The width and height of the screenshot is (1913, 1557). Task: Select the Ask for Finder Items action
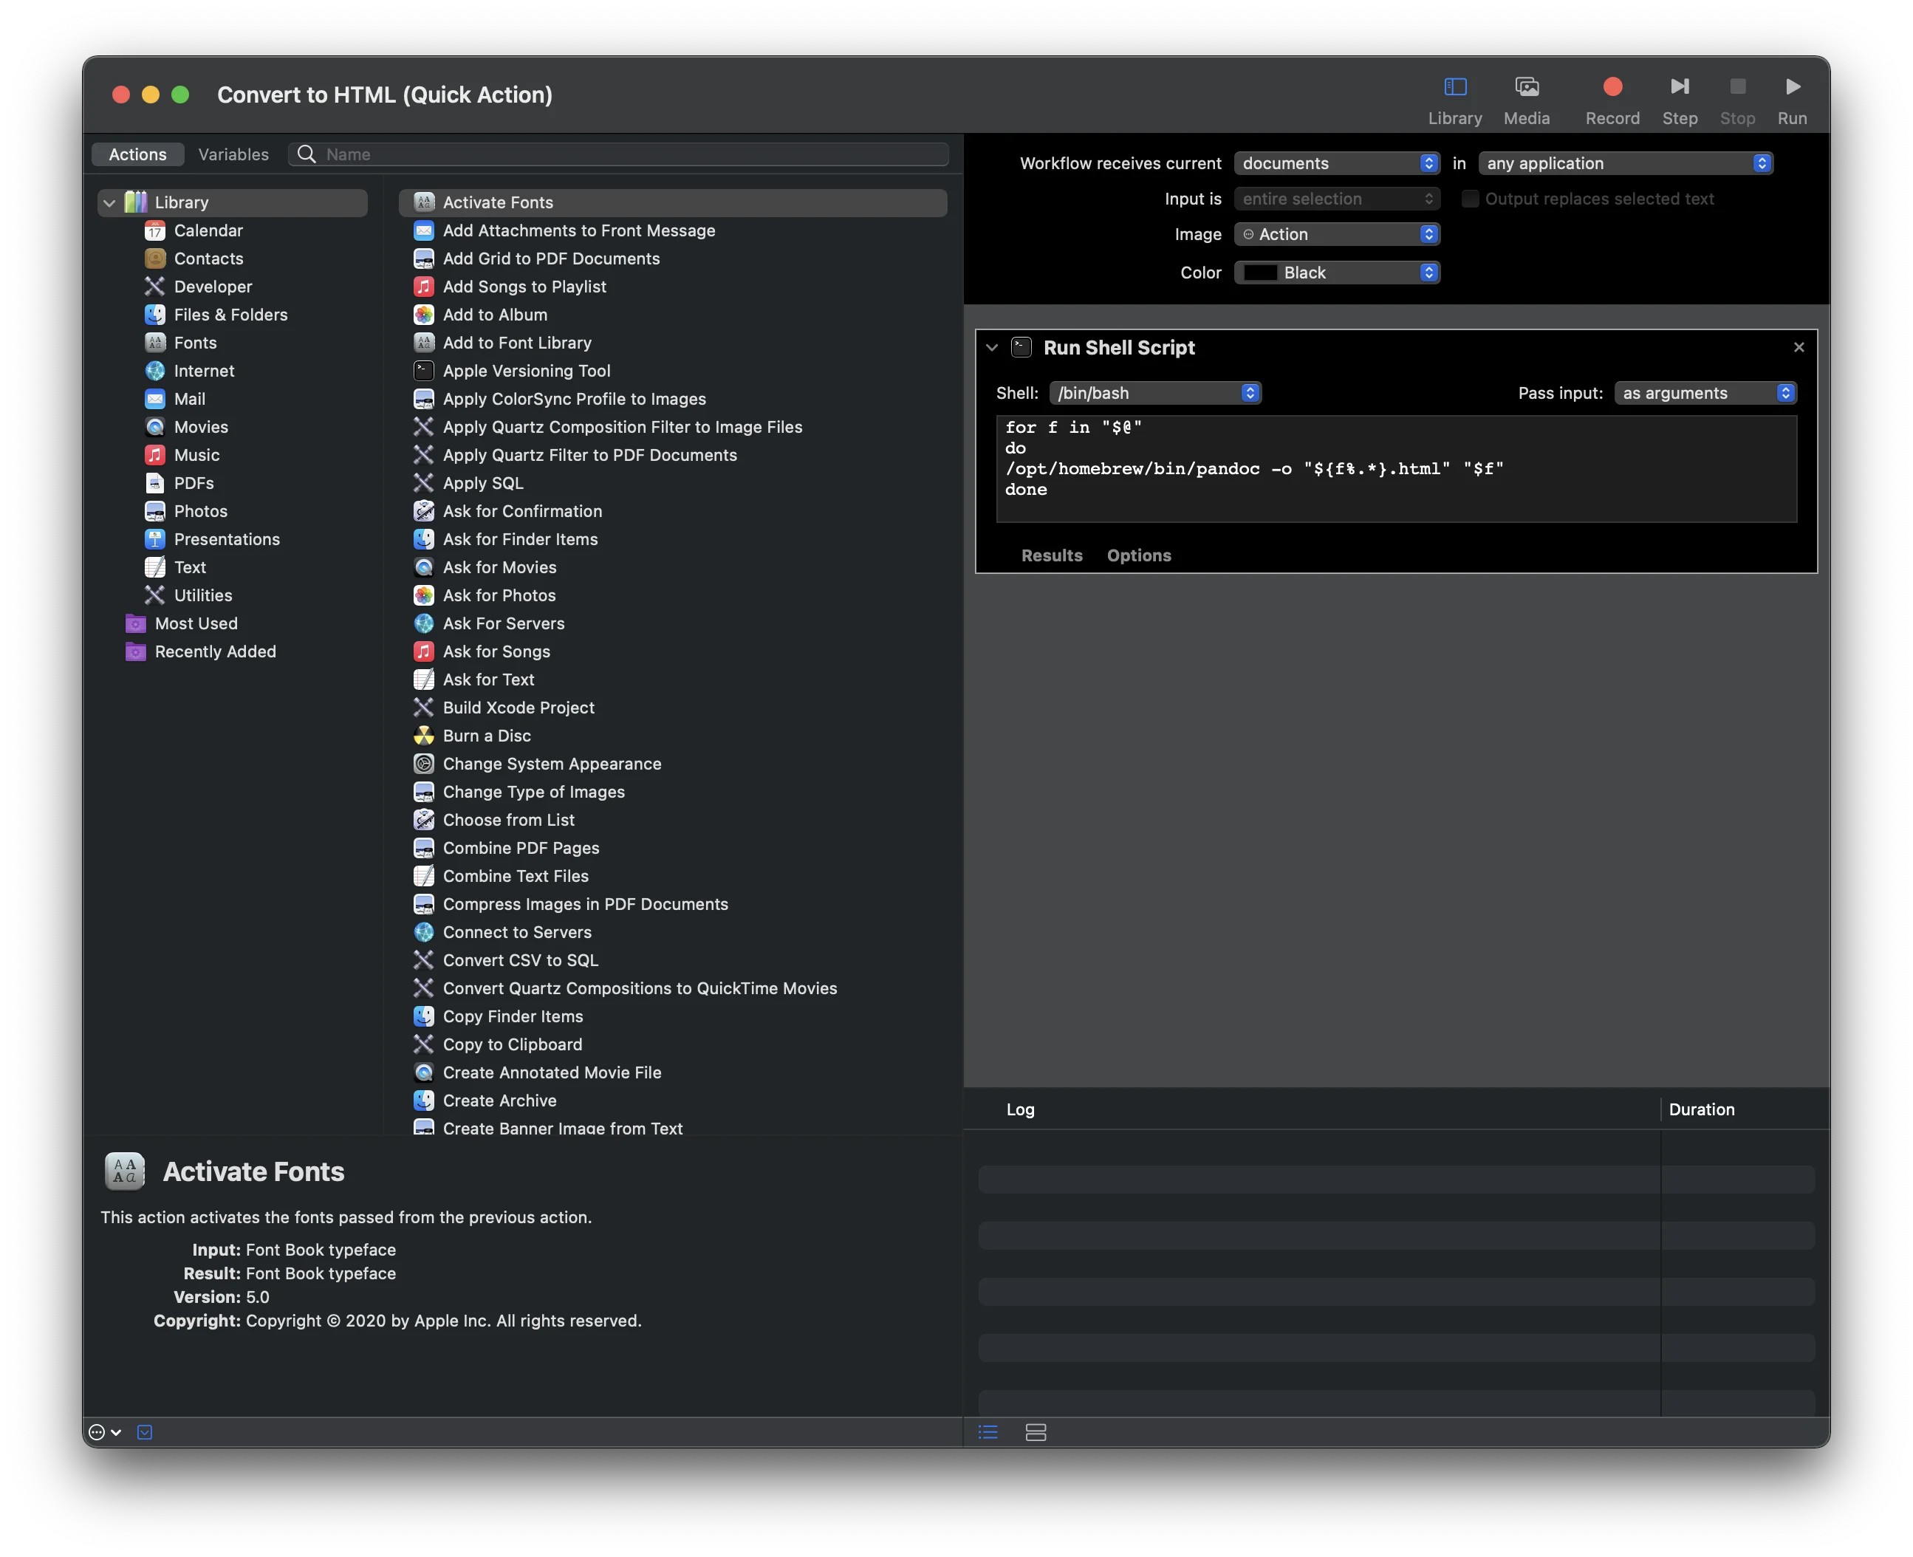(521, 539)
